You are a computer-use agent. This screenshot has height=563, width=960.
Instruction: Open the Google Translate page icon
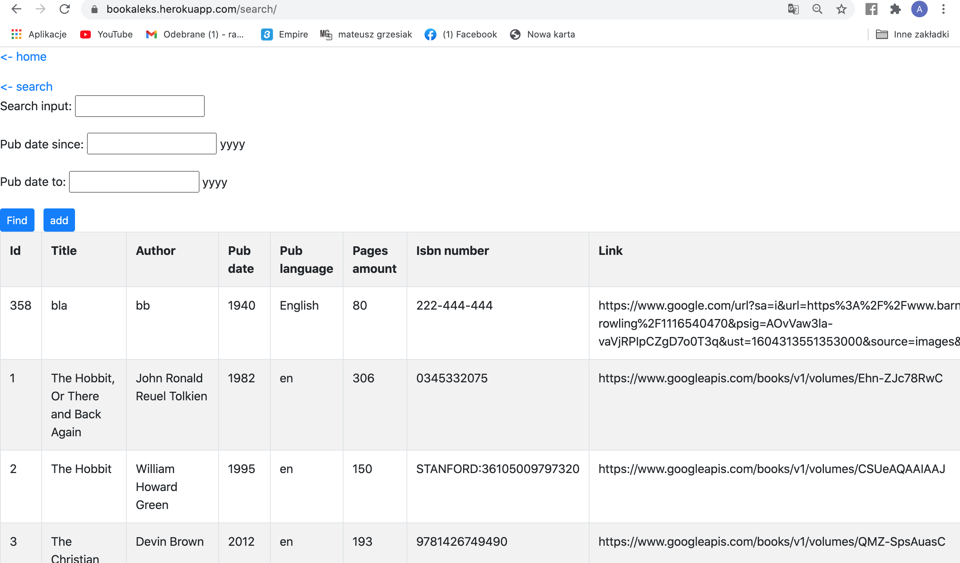(793, 9)
